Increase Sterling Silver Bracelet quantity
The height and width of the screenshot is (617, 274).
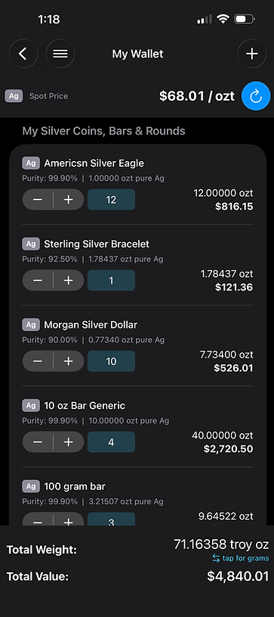pyautogui.click(x=69, y=281)
